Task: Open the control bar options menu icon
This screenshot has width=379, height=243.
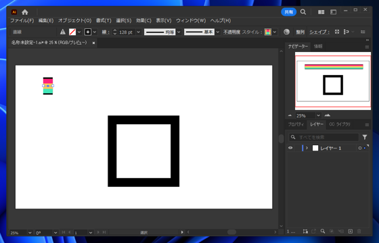Action: click(x=363, y=32)
